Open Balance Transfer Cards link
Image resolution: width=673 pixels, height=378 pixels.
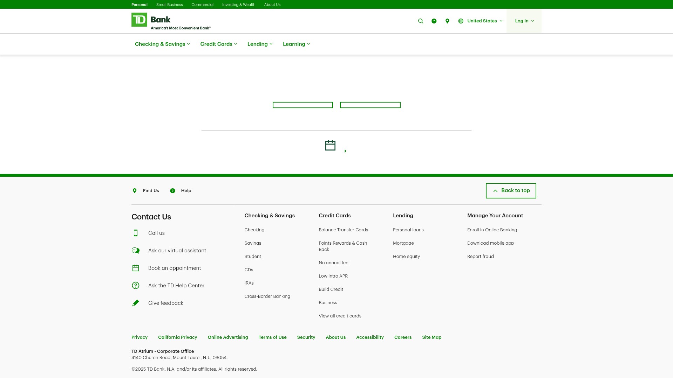(344, 230)
